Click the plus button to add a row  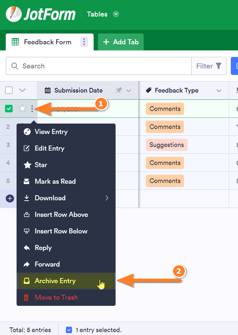coord(9,198)
